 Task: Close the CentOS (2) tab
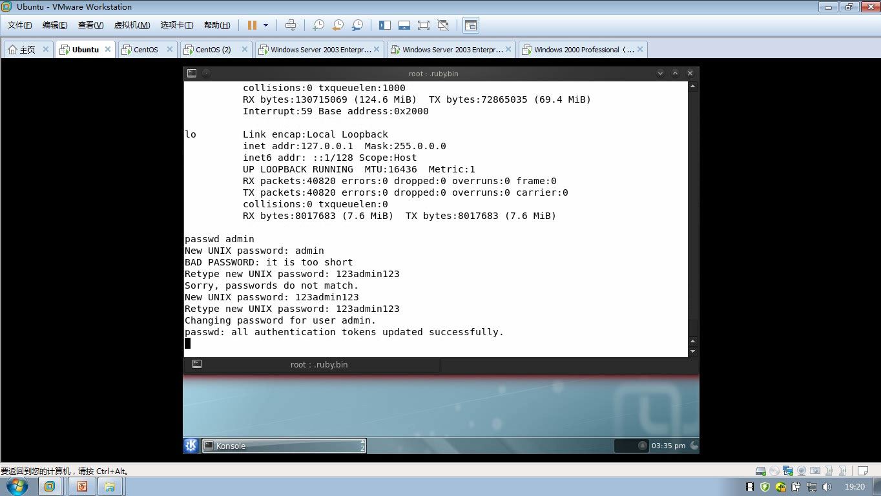pos(245,49)
